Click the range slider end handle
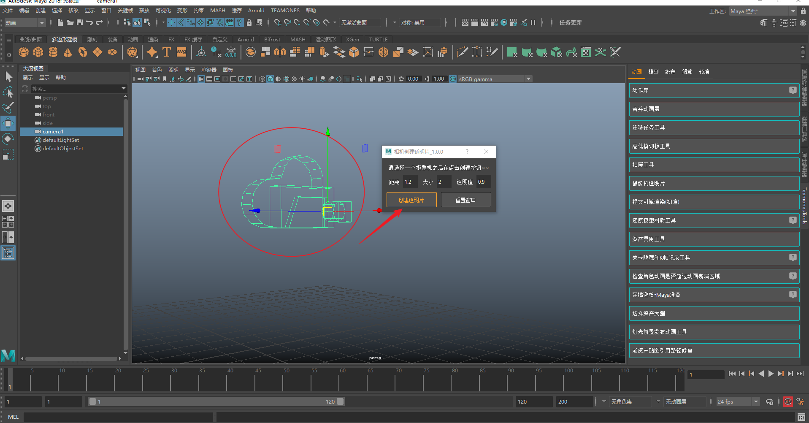Screen dimensions: 809x423 (340, 401)
